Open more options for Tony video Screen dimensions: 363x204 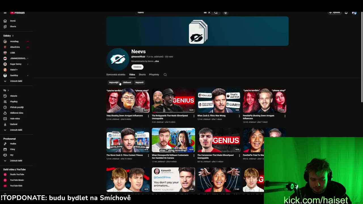click(148, 116)
